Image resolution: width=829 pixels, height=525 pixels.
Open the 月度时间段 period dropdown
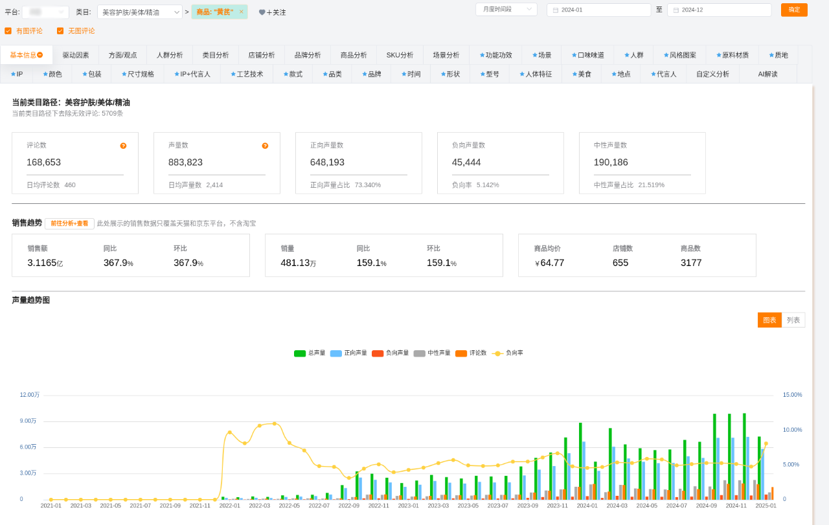(x=506, y=9)
